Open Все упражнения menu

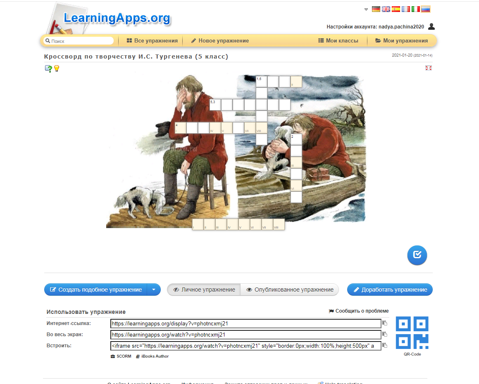tap(152, 41)
